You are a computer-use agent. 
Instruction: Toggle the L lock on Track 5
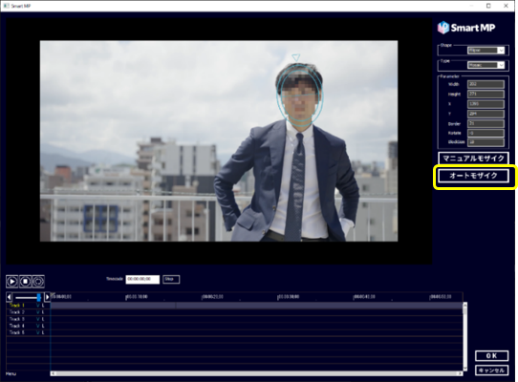click(x=43, y=332)
